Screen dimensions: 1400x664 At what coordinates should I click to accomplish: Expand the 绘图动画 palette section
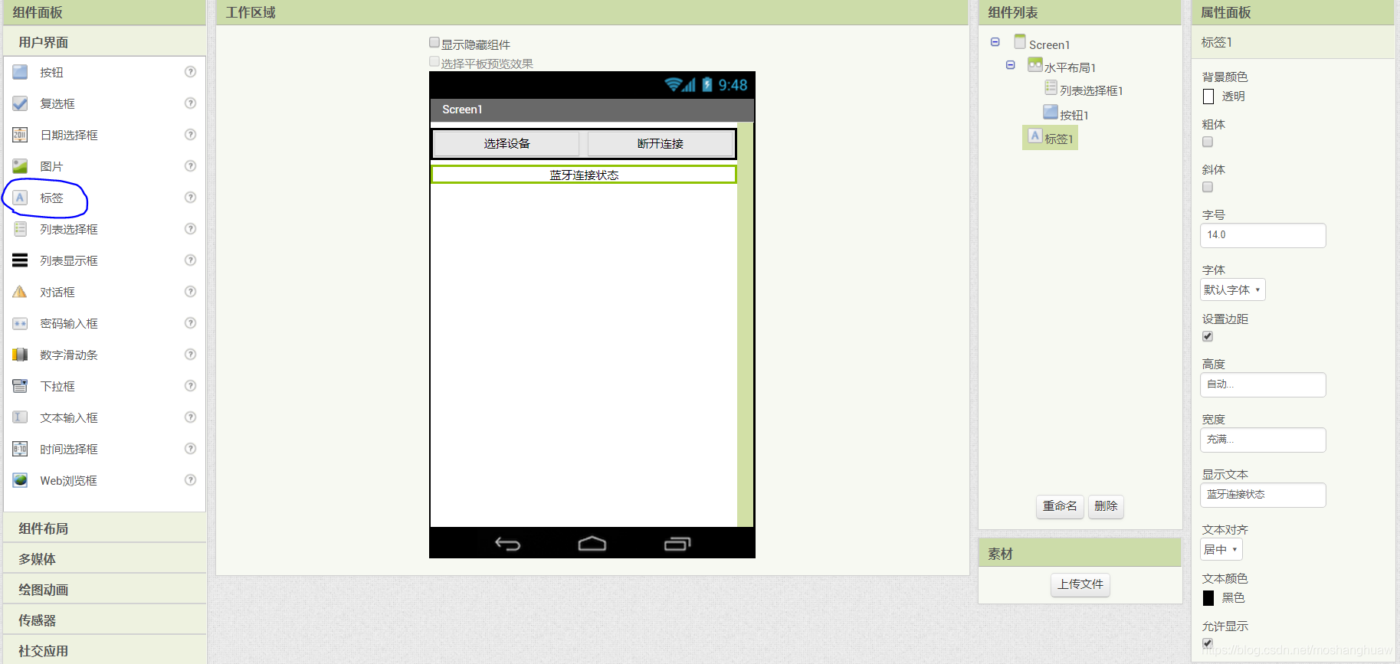pyautogui.click(x=104, y=590)
